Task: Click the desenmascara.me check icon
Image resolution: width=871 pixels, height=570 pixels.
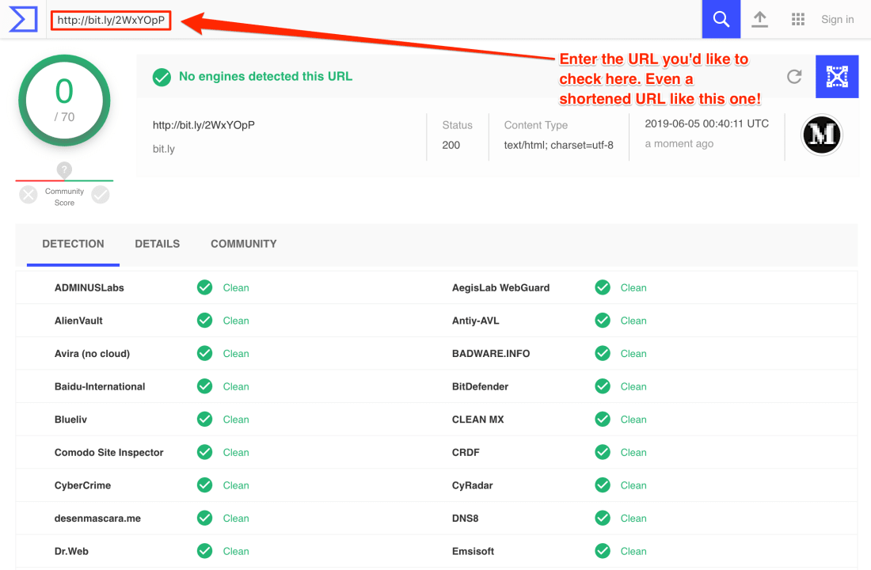Action: coord(204,519)
